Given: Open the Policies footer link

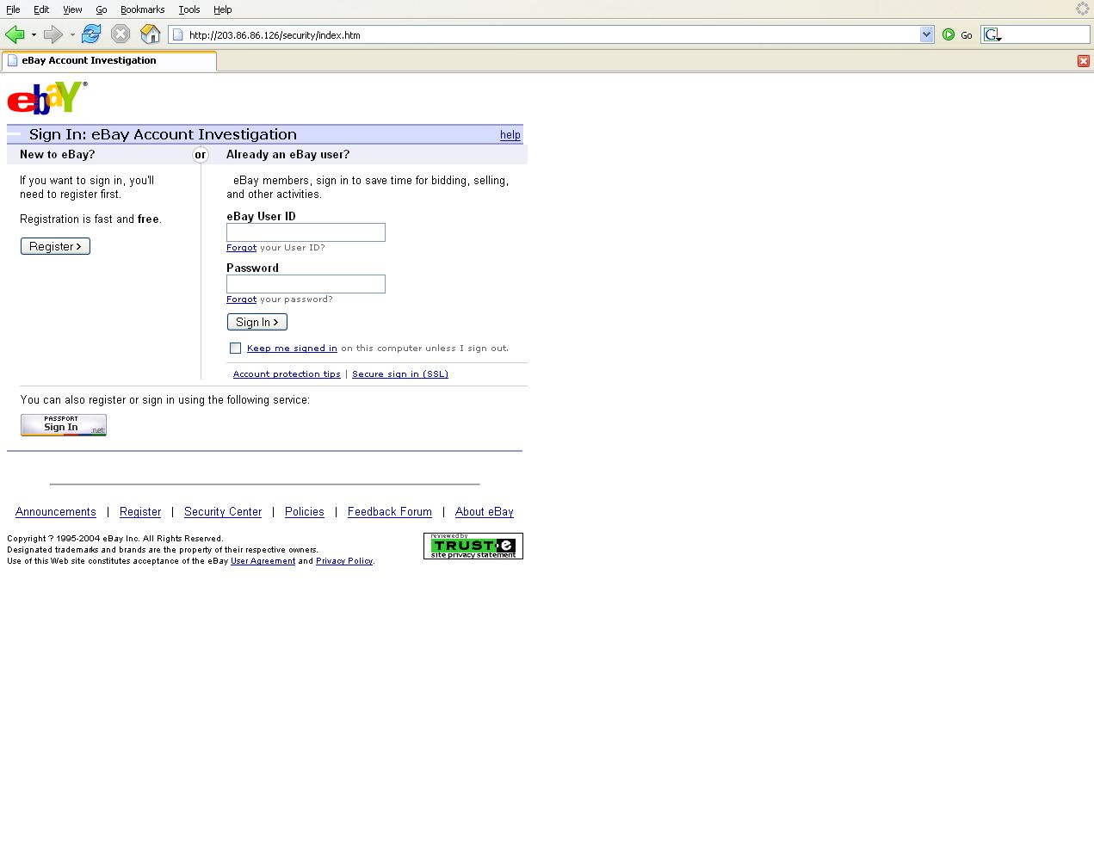Looking at the screenshot, I should [x=305, y=512].
